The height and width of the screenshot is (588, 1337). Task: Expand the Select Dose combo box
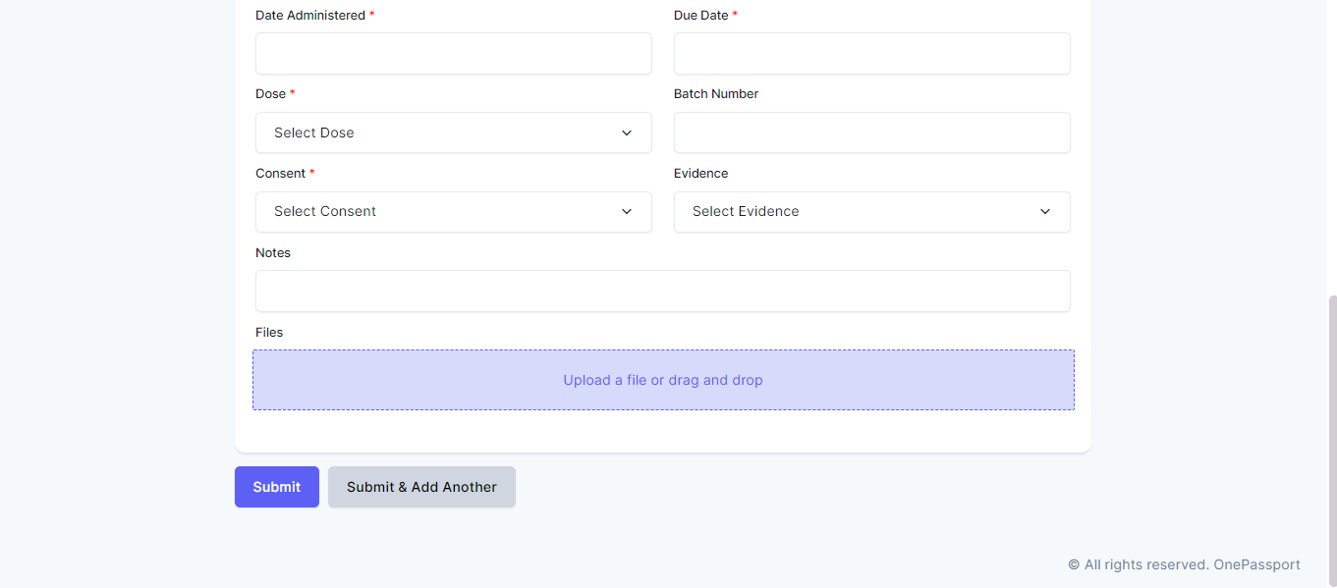click(x=453, y=133)
